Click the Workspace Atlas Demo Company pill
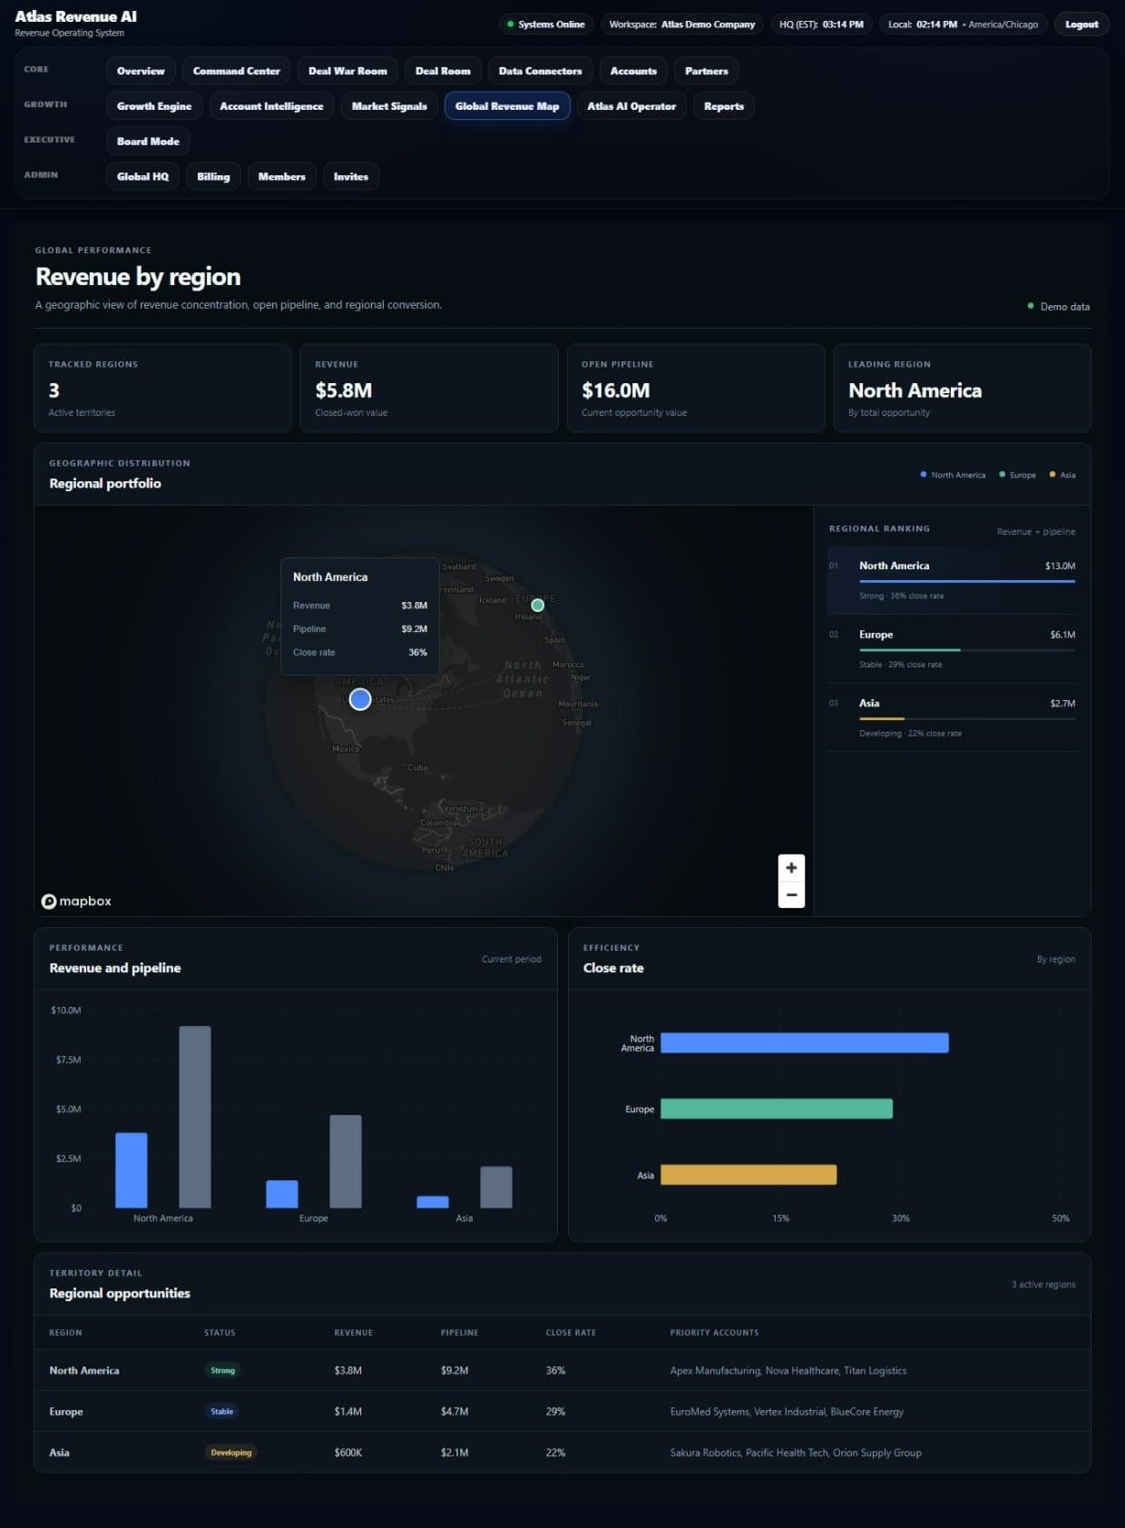 (x=682, y=25)
